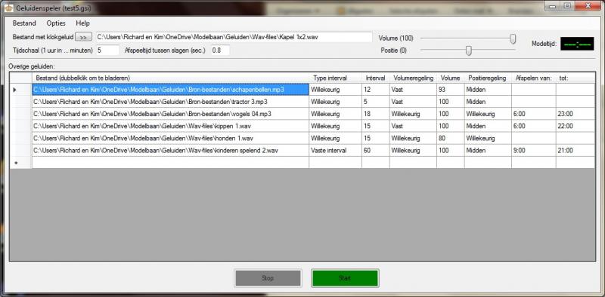Open Volumeregeling cell of vogels 04.mp3 row
Viewport: 605px width, 297px height.
[x=413, y=114]
